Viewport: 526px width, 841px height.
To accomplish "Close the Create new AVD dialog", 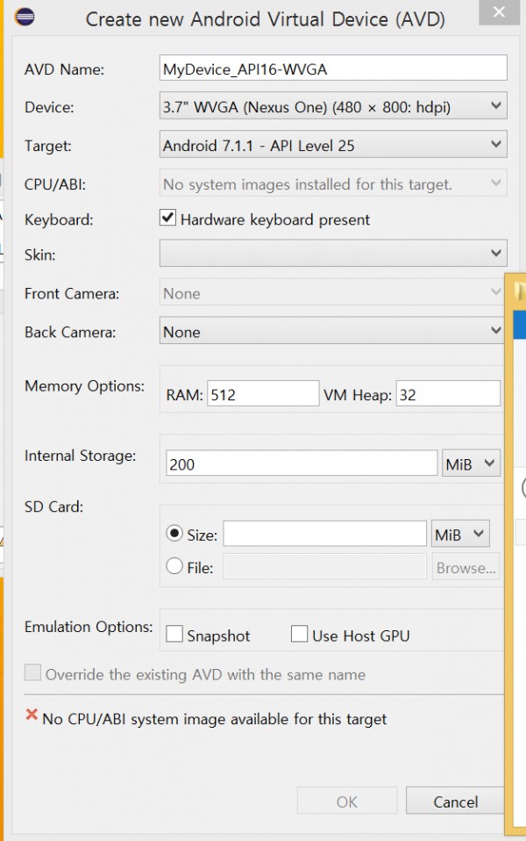I will click(499, 11).
